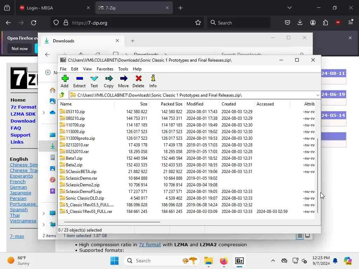Choose the German language link
Screen dimensions: 359x269
point(18,187)
